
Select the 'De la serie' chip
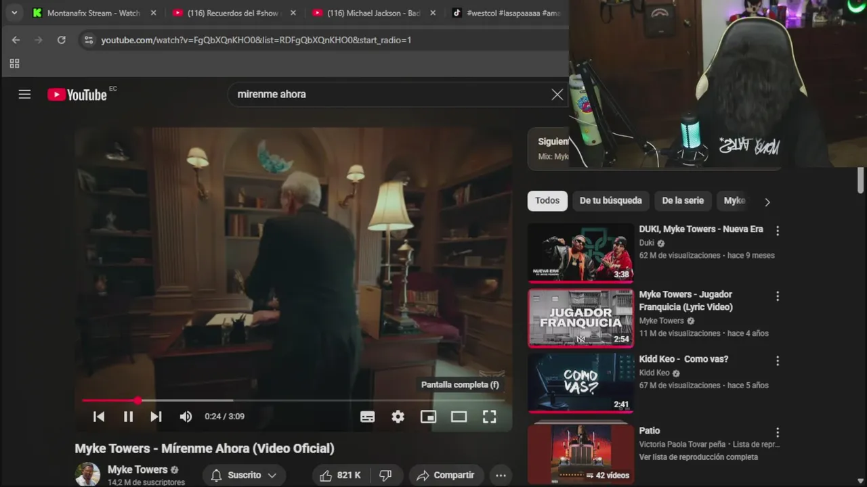tap(683, 200)
